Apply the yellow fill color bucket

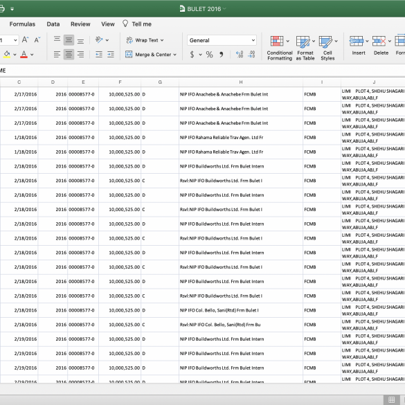pos(7,54)
